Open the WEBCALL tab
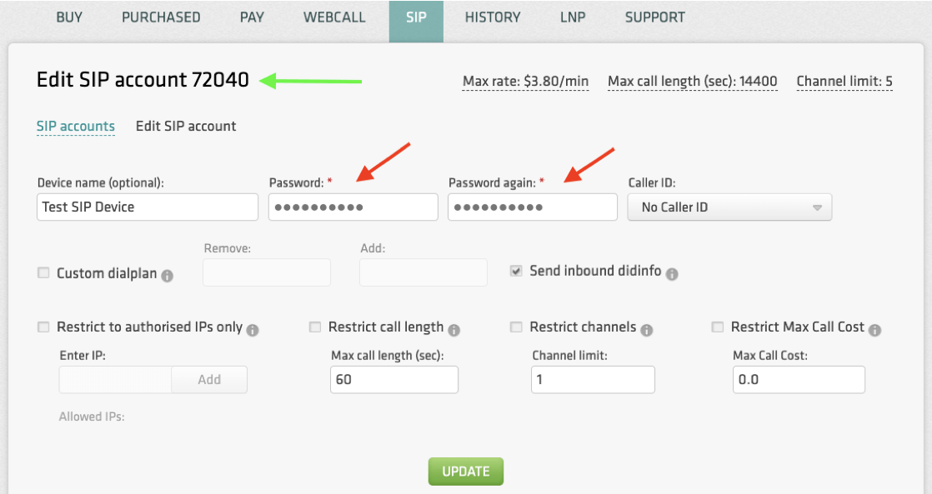This screenshot has width=932, height=494. click(x=334, y=17)
